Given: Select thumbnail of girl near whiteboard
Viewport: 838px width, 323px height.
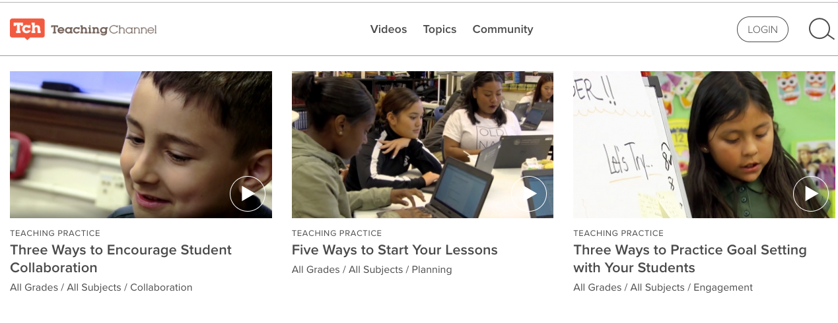Looking at the screenshot, I should [704, 144].
